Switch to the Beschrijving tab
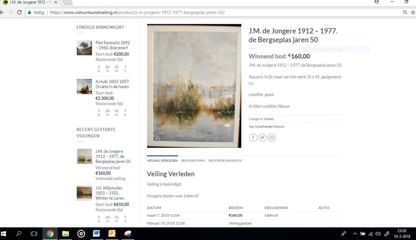 193,160
